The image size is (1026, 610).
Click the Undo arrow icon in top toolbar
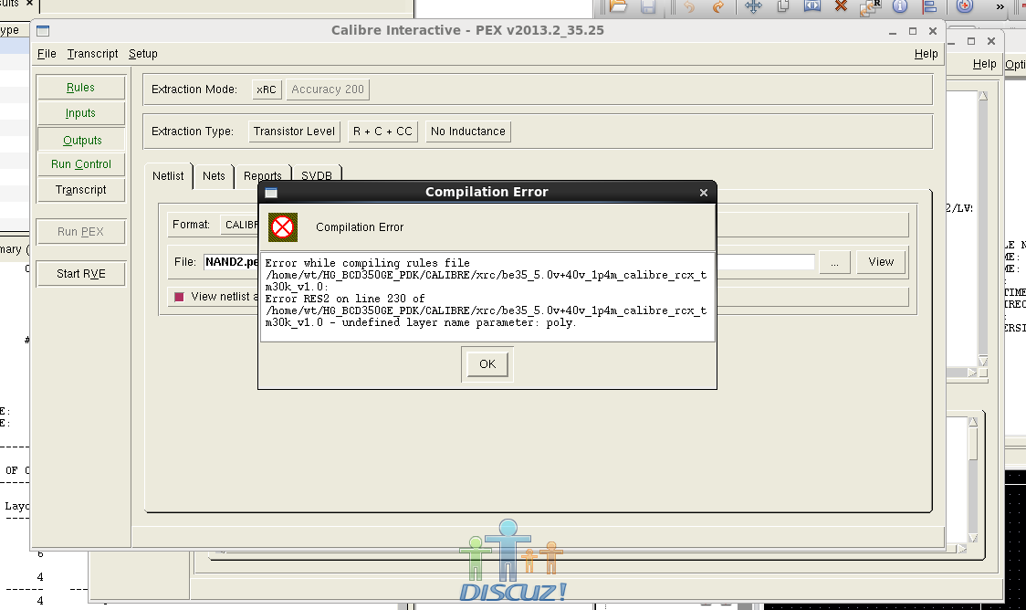pos(689,6)
